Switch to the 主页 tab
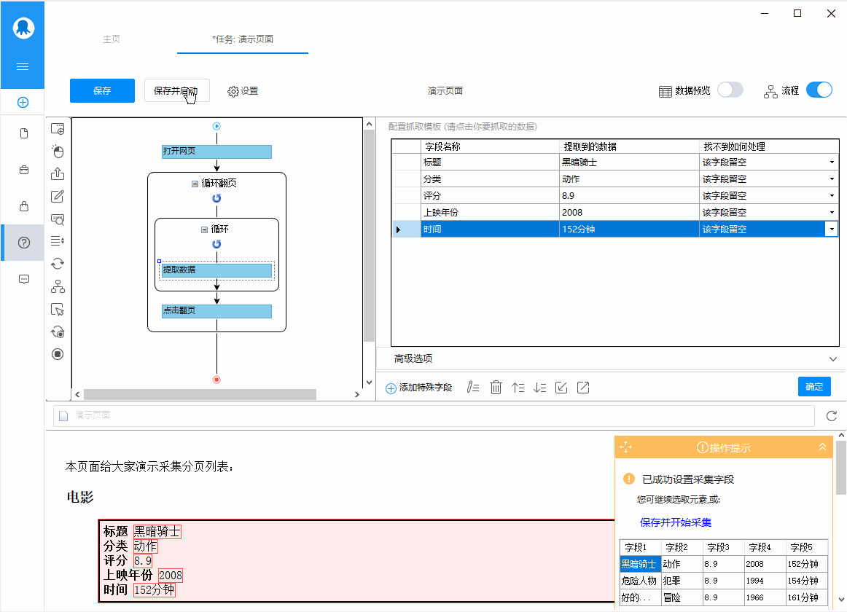The image size is (847, 612). point(112,39)
